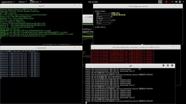This screenshot has height=104, width=186.
Task: Click the Up Time value 0:0:0
Action: click(x=113, y=20)
